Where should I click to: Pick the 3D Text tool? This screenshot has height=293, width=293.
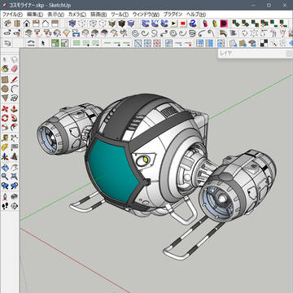[x=14, y=156]
